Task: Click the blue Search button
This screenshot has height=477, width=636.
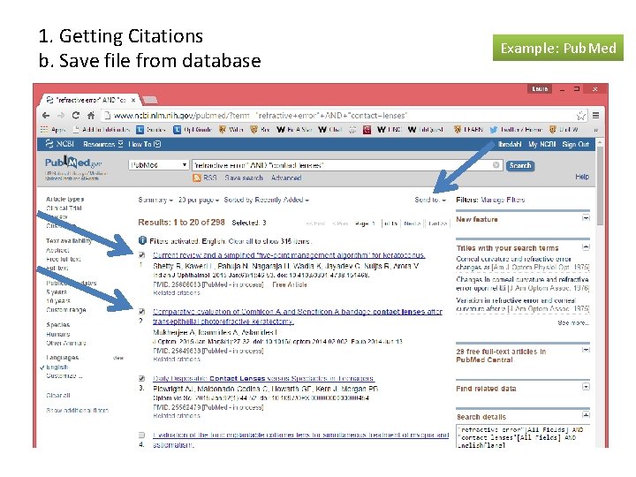Action: (x=520, y=165)
